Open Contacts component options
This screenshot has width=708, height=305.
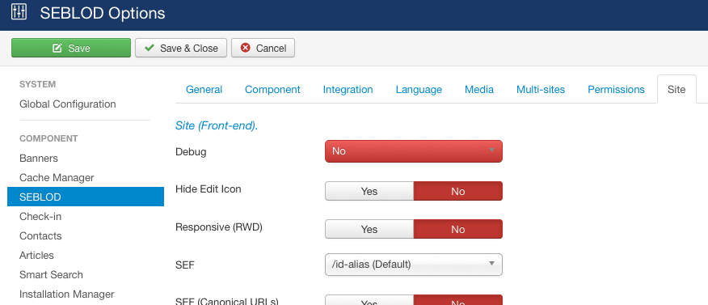[x=40, y=236]
